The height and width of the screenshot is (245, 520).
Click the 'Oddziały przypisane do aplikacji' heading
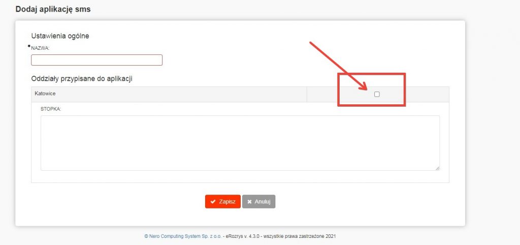point(82,78)
